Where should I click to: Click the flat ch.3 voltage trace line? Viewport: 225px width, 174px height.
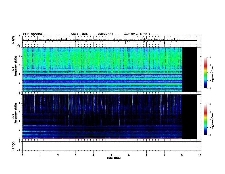(110, 146)
